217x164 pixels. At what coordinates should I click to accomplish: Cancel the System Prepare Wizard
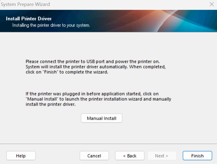tap(94, 156)
